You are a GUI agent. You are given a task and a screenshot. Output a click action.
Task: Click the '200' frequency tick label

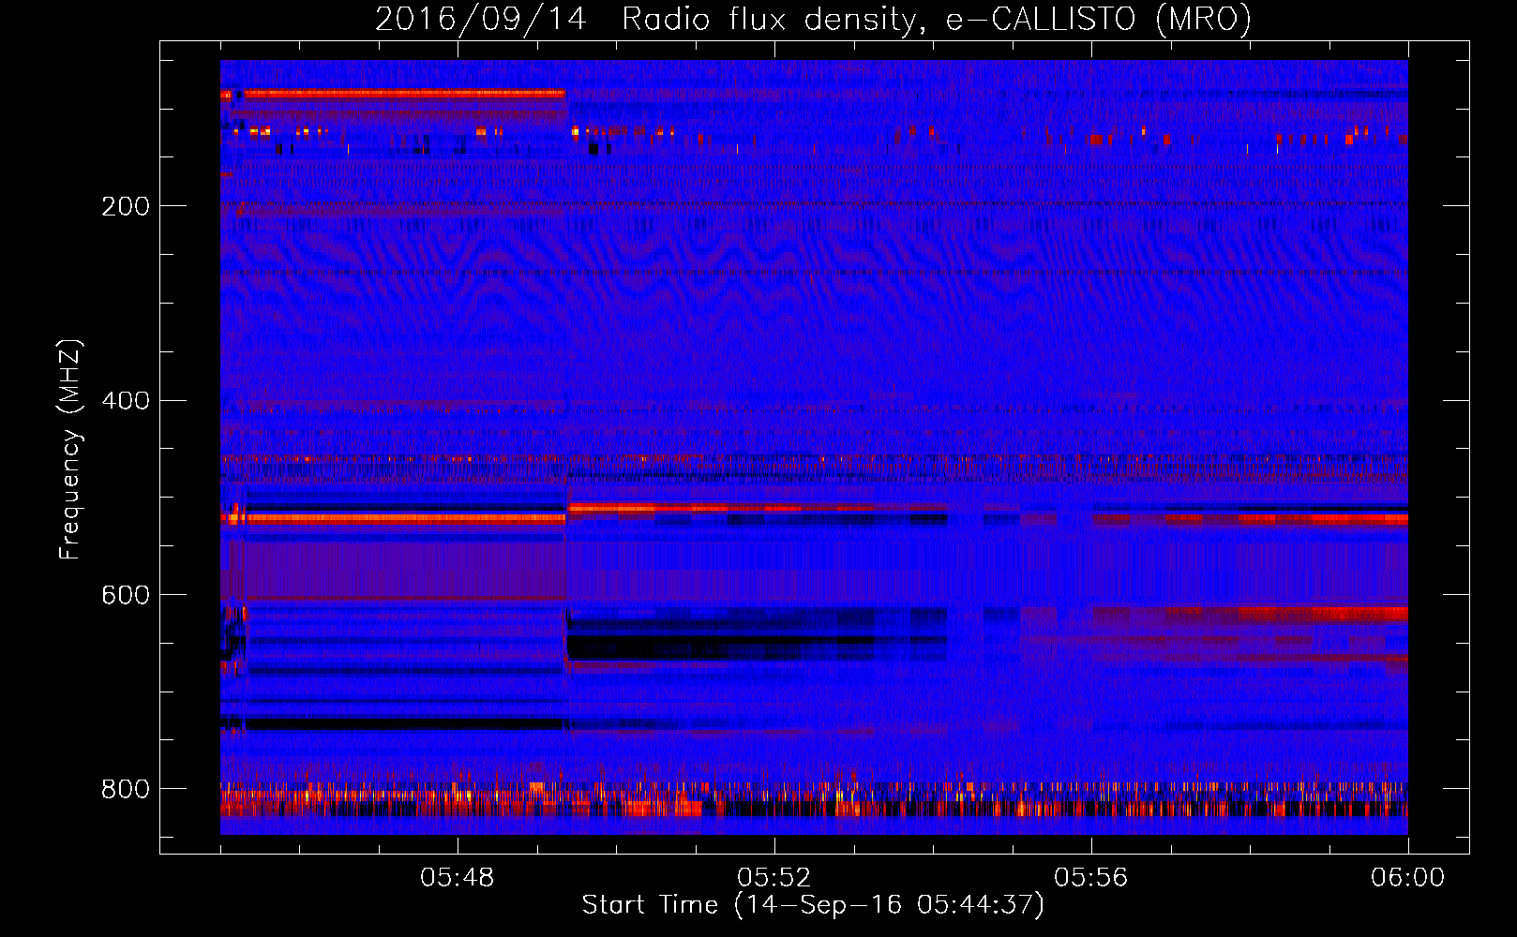pos(126,206)
